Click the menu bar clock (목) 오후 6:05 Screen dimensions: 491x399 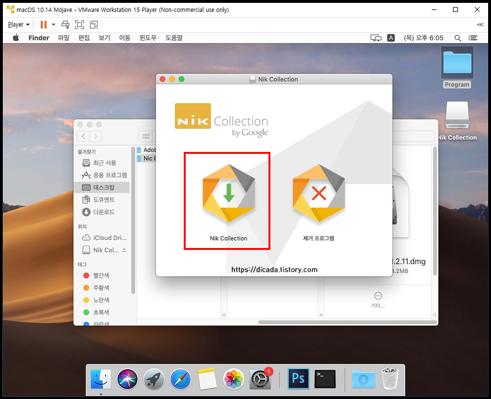(x=424, y=38)
